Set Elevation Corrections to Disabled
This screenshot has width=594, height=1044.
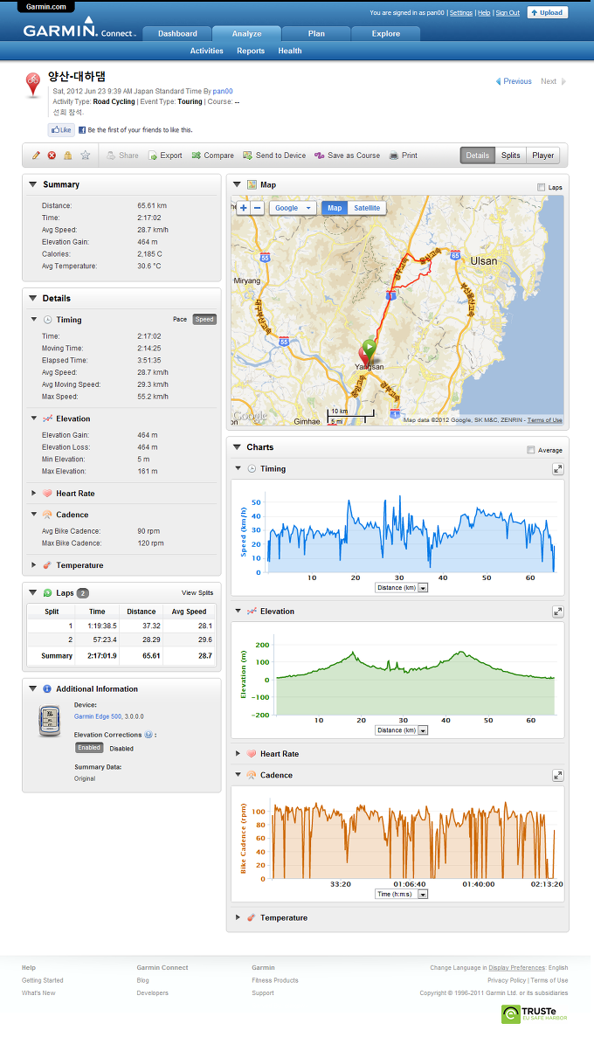[121, 749]
